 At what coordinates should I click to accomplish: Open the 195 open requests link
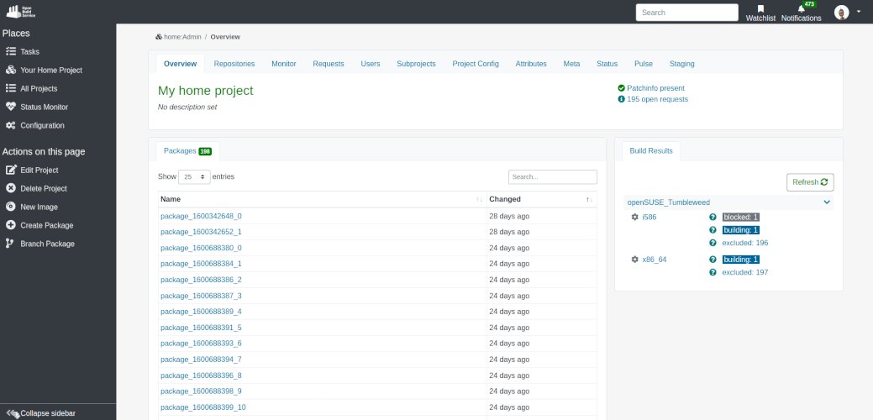[x=657, y=99]
